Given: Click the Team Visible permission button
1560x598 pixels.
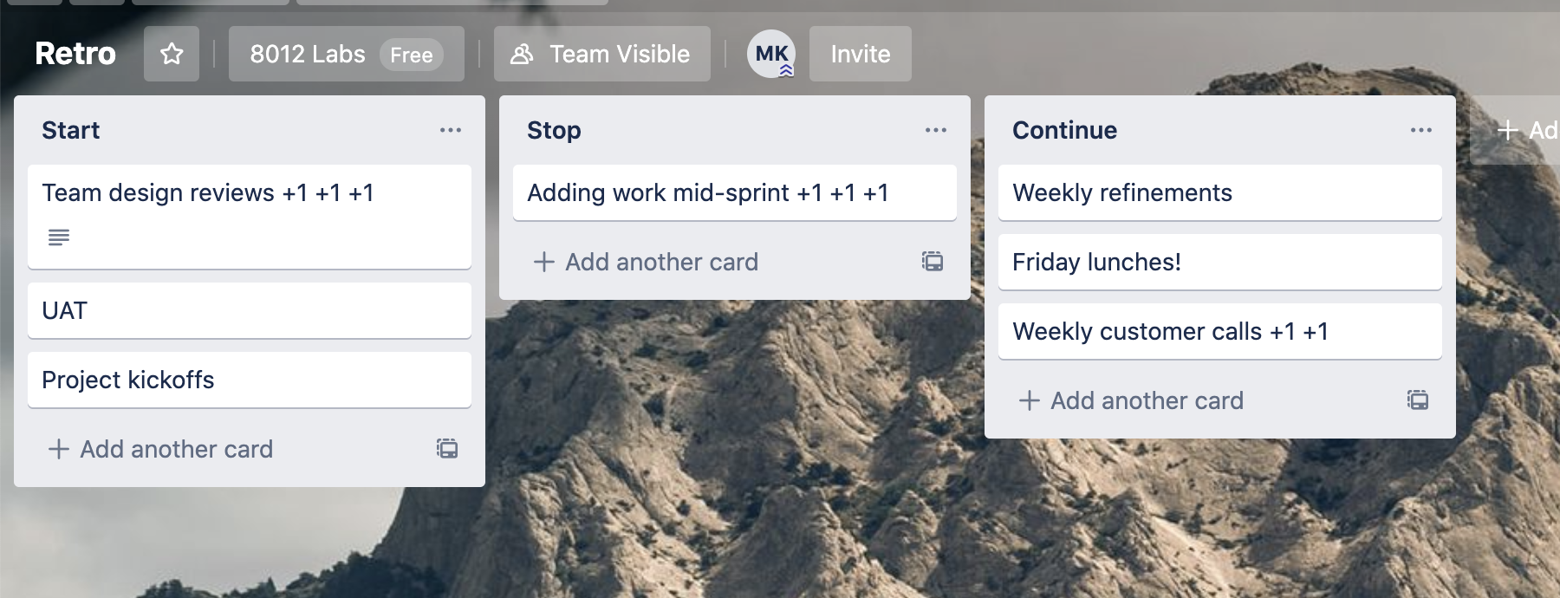Looking at the screenshot, I should point(601,54).
